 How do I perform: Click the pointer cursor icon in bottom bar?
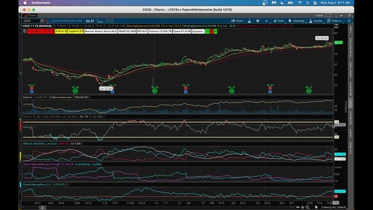[x=316, y=208]
